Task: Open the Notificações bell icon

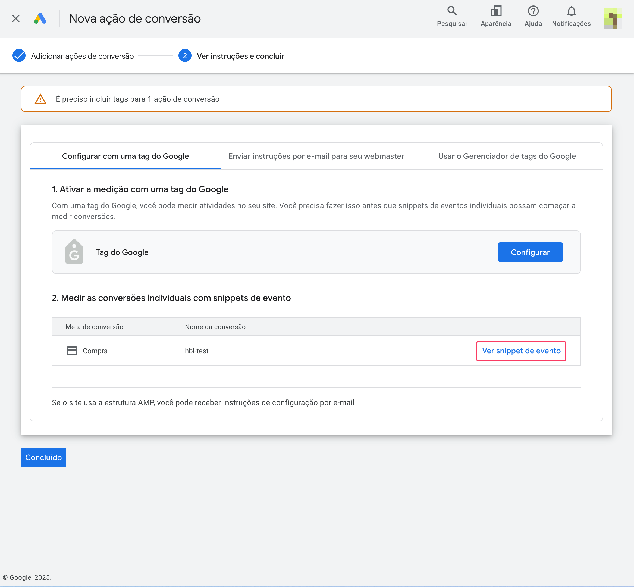Action: (571, 11)
